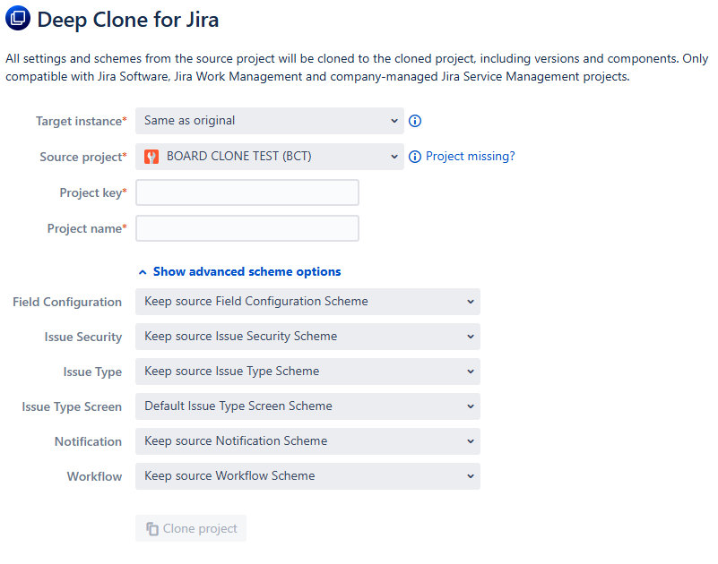
Task: Click the info icon beside Target instance
Action: click(x=415, y=121)
